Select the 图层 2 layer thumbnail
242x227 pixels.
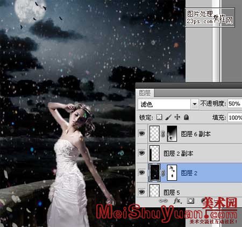(x=154, y=173)
